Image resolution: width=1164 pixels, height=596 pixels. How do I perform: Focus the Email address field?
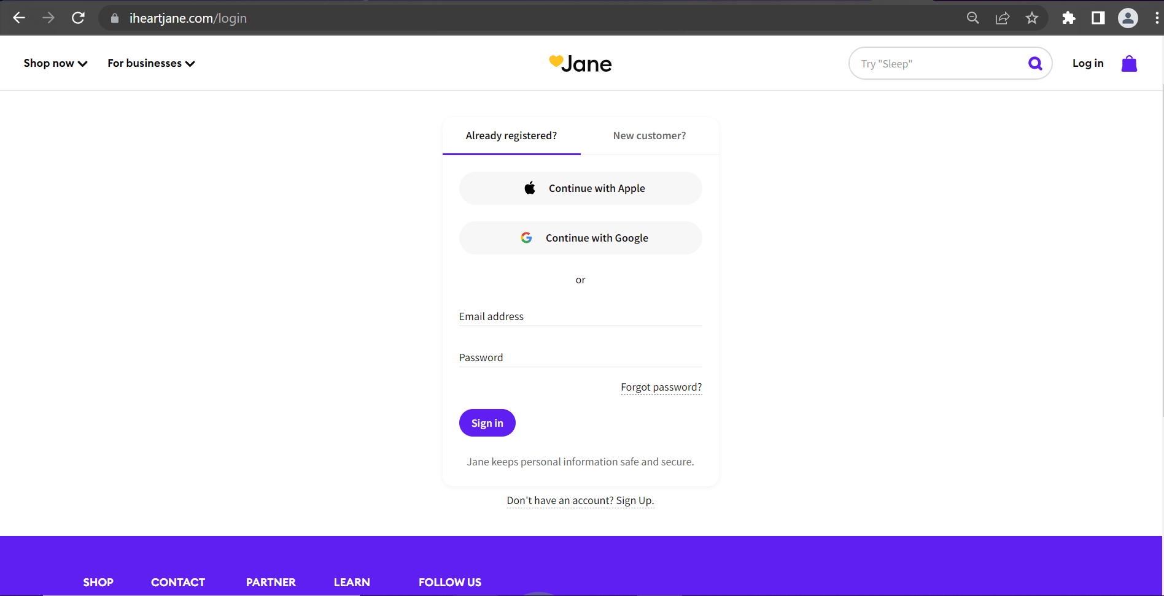coord(580,316)
